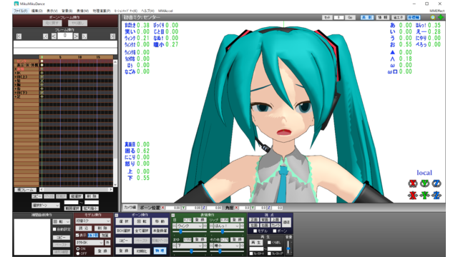Click the red X translation axis icon

click(413, 195)
